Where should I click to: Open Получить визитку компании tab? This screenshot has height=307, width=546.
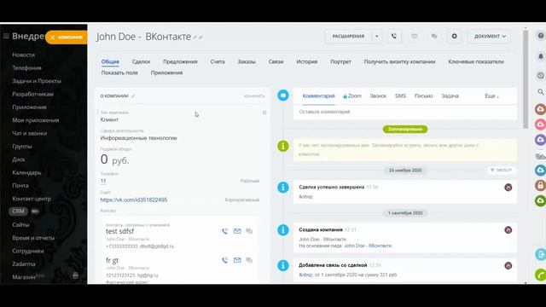(x=400, y=61)
